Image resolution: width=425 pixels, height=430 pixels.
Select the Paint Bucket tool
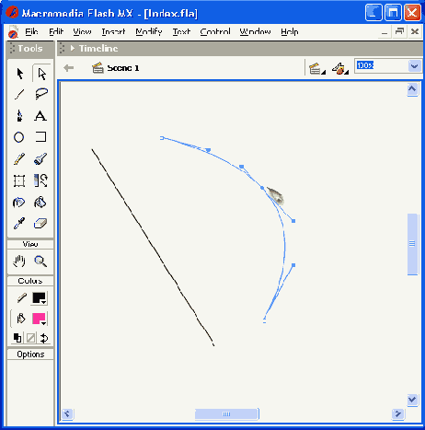[40, 203]
